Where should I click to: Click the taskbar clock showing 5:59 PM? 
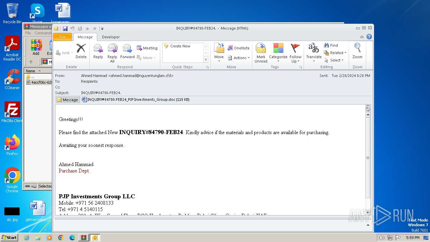pyautogui.click(x=413, y=238)
